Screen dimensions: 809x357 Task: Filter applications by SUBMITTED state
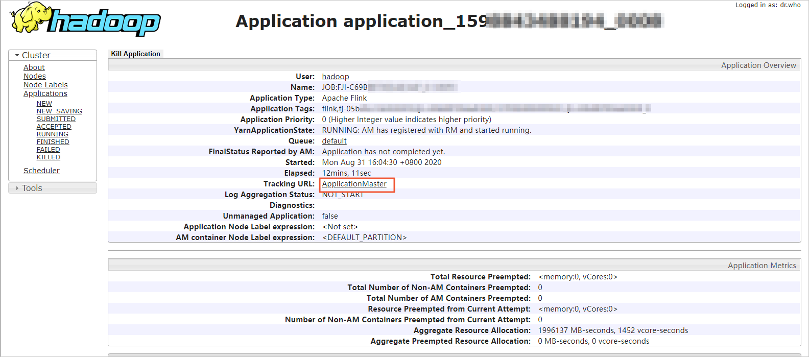point(56,118)
